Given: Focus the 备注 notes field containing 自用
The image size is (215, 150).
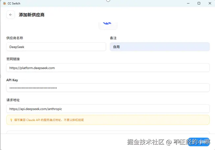Looking at the screenshot, I should [160, 47].
